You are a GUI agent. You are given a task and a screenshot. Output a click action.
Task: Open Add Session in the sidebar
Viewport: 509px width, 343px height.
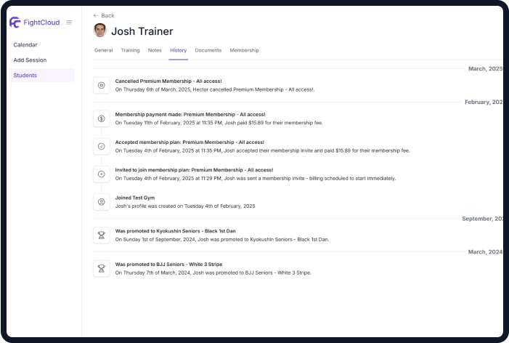click(x=30, y=60)
